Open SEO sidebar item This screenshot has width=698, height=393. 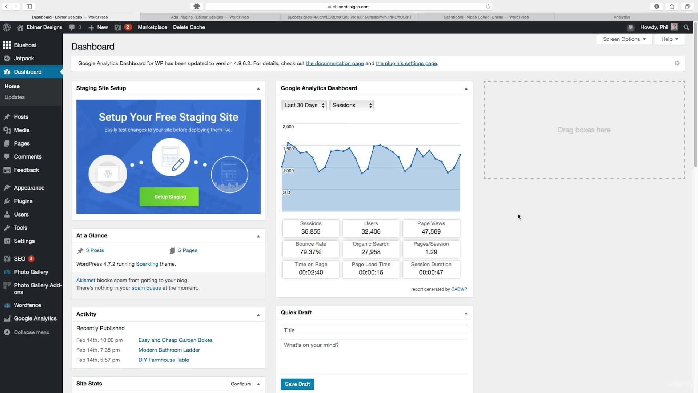(31, 259)
